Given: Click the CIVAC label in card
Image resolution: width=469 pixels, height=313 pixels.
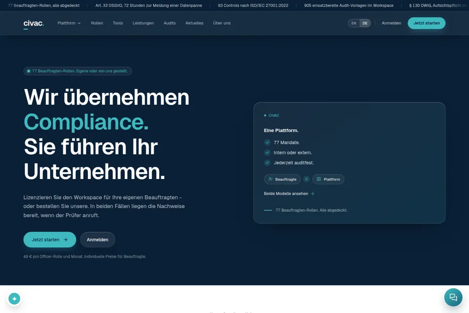Looking at the screenshot, I should pos(274,115).
